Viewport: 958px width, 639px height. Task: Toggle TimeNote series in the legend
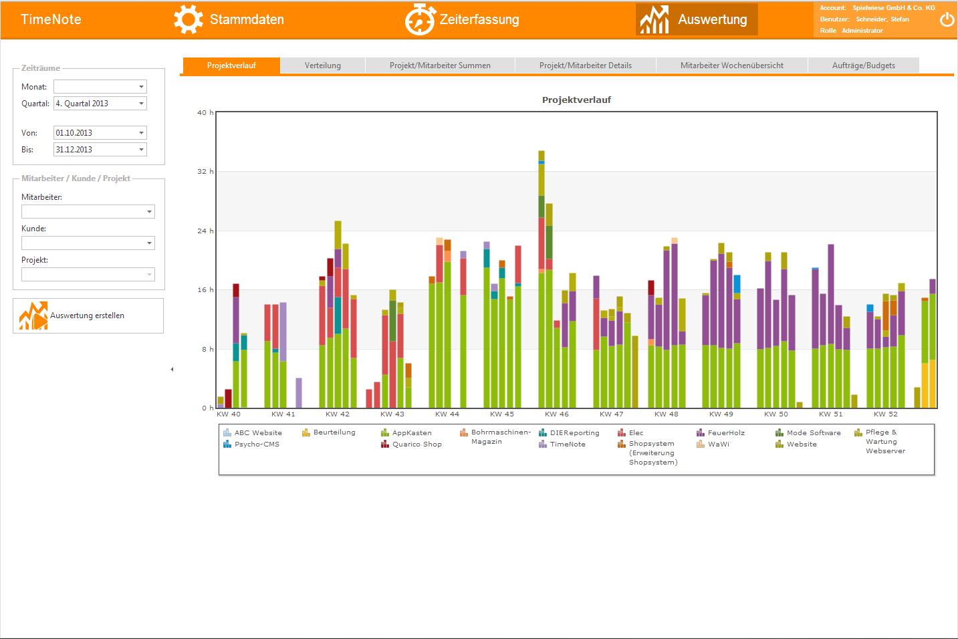[x=567, y=444]
